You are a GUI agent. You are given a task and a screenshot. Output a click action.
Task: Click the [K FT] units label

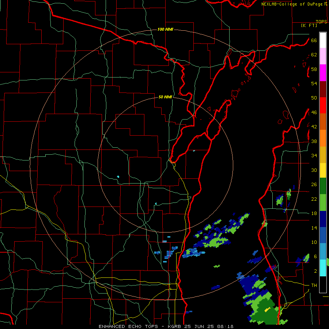tap(309, 25)
